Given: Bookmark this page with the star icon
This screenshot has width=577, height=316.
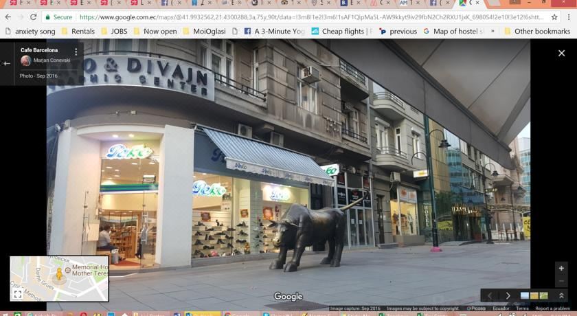Looking at the screenshot, I should pyautogui.click(x=554, y=17).
